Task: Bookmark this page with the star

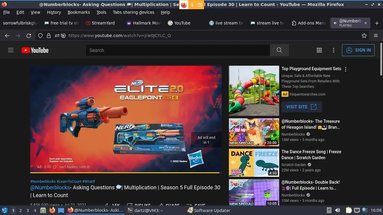Action: pyautogui.click(x=364, y=36)
